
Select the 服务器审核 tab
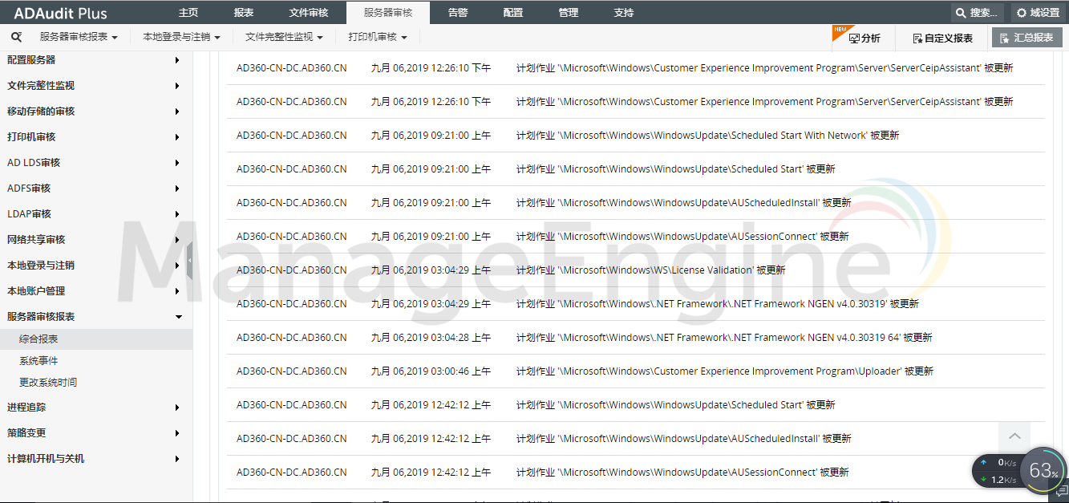click(x=388, y=13)
